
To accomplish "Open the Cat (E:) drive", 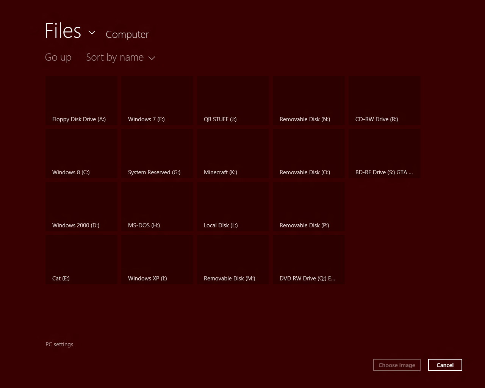I will [81, 260].
